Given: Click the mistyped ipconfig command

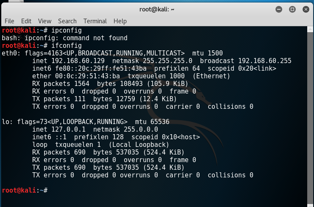Looking at the screenshot, I should [x=66, y=30].
